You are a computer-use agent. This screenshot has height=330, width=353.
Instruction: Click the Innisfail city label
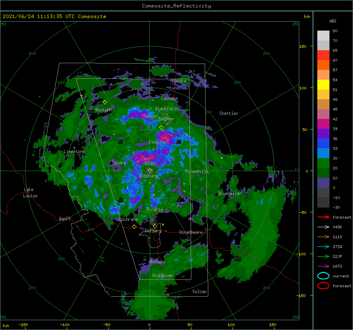(x=159, y=142)
